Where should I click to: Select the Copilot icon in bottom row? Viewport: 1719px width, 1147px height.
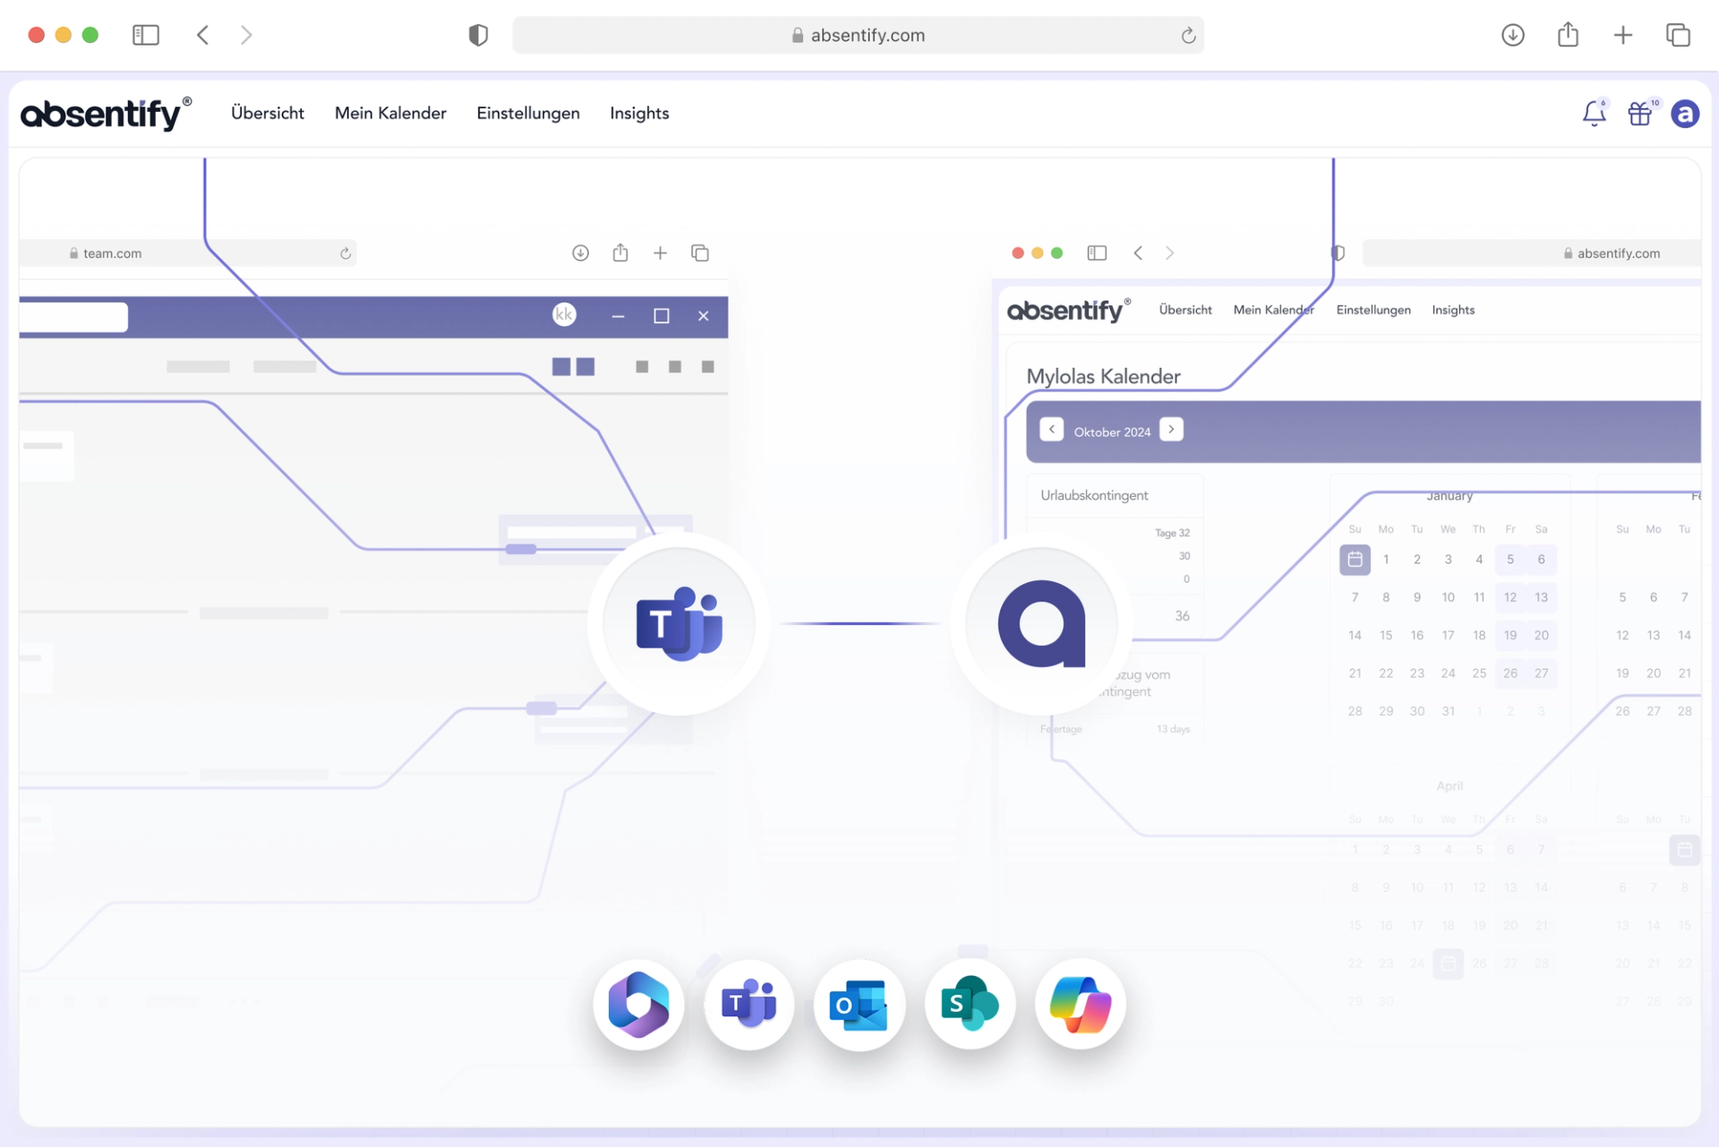coord(1081,1004)
